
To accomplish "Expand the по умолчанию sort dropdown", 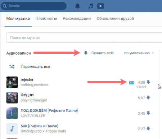I will point(139,53).
